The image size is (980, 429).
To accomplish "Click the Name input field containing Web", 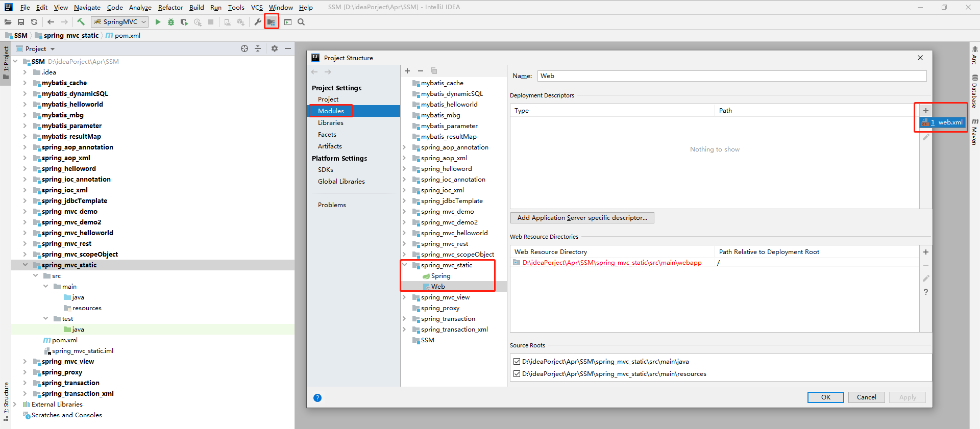I will click(x=732, y=76).
